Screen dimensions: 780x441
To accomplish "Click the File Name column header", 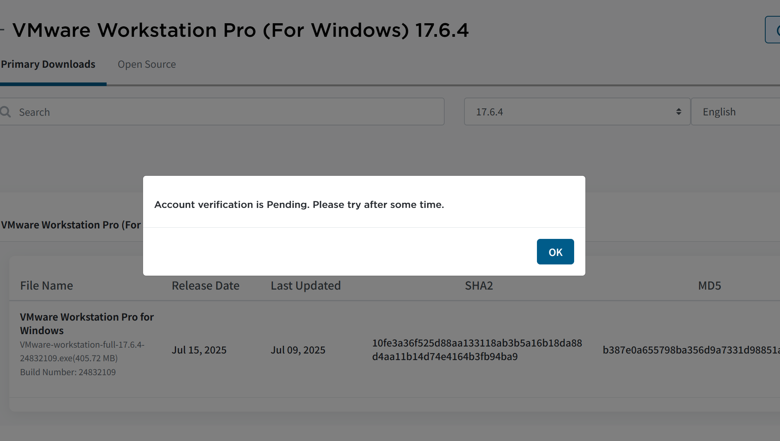I will coord(47,285).
